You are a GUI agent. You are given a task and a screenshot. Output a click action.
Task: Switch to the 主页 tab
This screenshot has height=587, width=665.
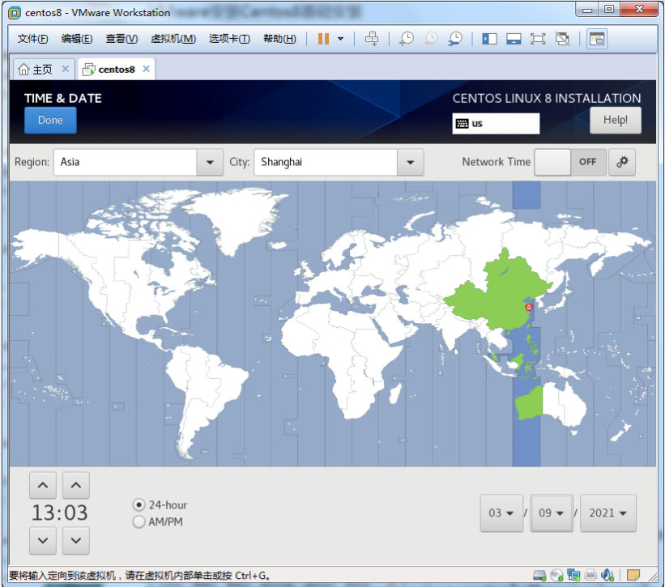point(40,70)
